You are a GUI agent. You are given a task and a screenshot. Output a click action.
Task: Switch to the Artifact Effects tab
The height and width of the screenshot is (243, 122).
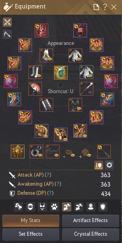click(x=91, y=221)
